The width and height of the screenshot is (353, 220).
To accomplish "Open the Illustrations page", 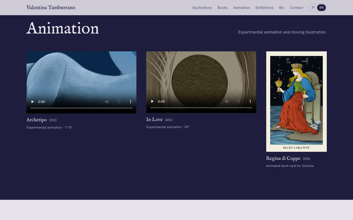I will 202,8.
